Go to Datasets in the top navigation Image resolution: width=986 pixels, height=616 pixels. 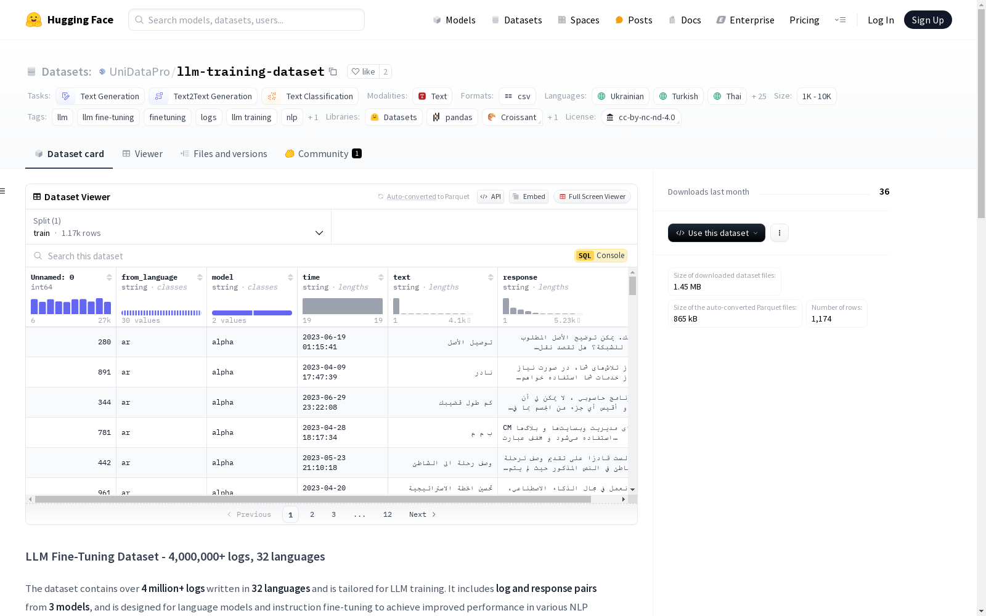(516, 20)
